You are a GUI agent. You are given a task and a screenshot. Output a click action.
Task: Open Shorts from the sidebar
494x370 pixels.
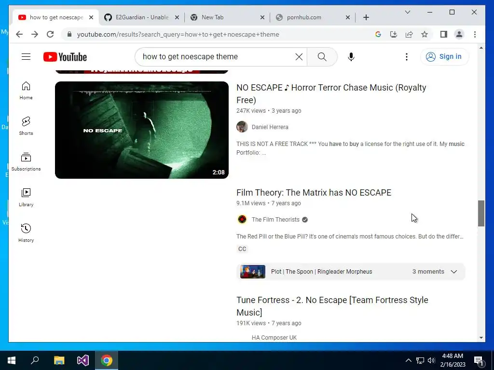point(26,126)
